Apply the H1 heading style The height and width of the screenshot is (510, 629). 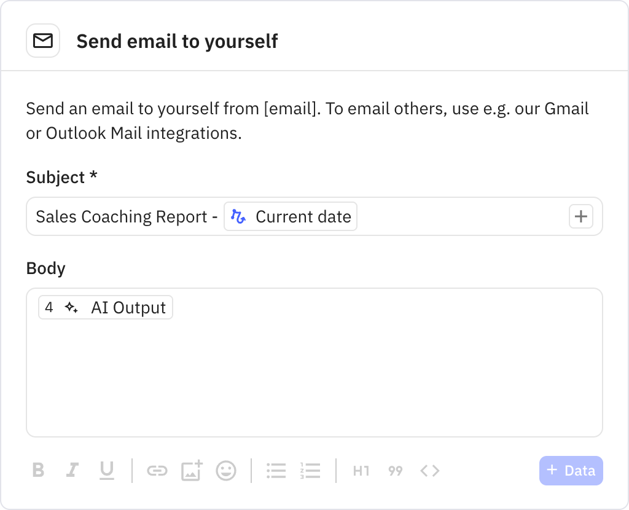click(x=361, y=471)
